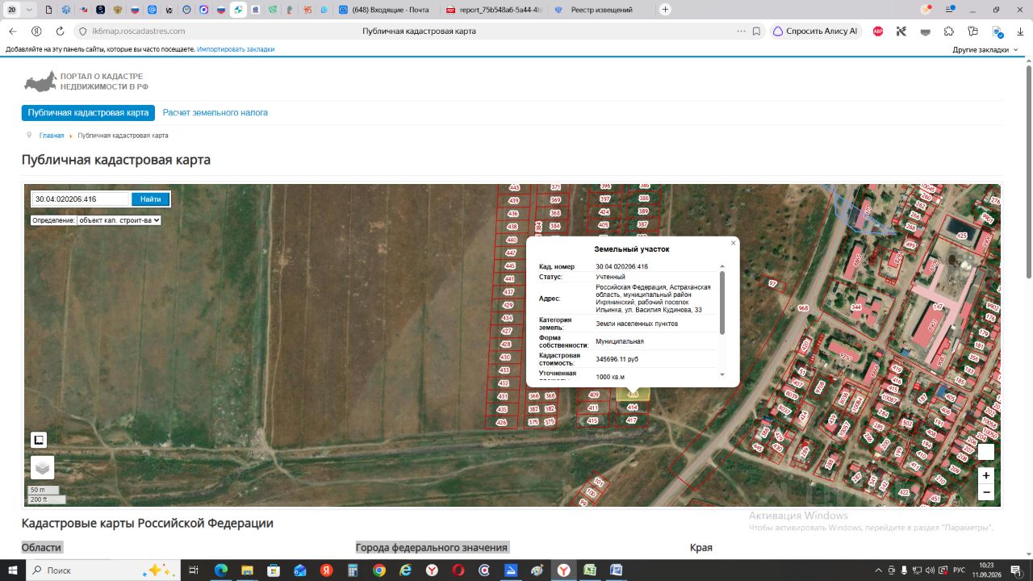The height and width of the screenshot is (581, 1033).
Task: Expand the tab group list arrow
Action: coord(30,10)
